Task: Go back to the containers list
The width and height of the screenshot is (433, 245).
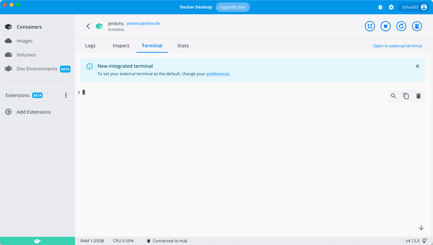Action: click(x=88, y=26)
